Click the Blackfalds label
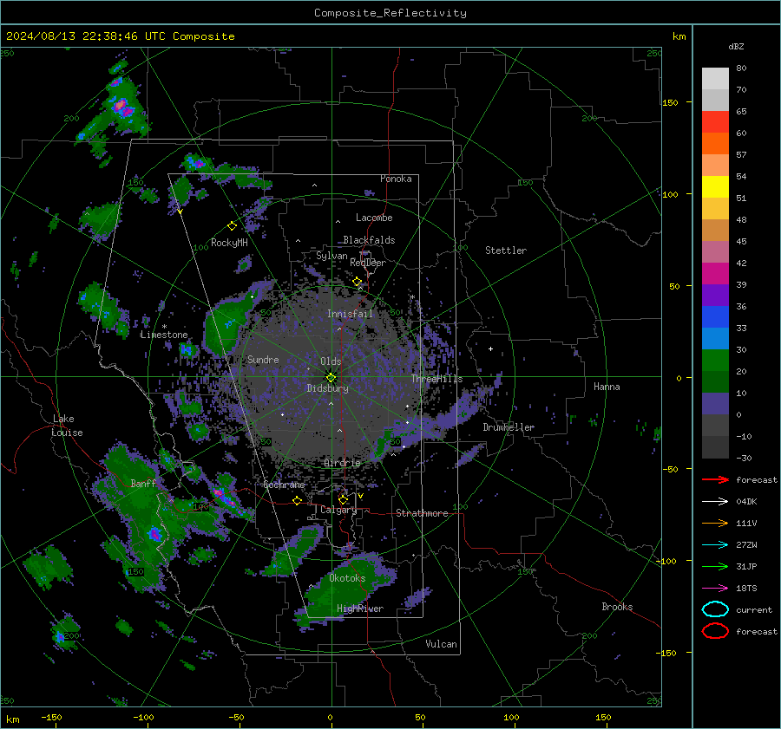Image resolution: width=781 pixels, height=729 pixels. 369,240
